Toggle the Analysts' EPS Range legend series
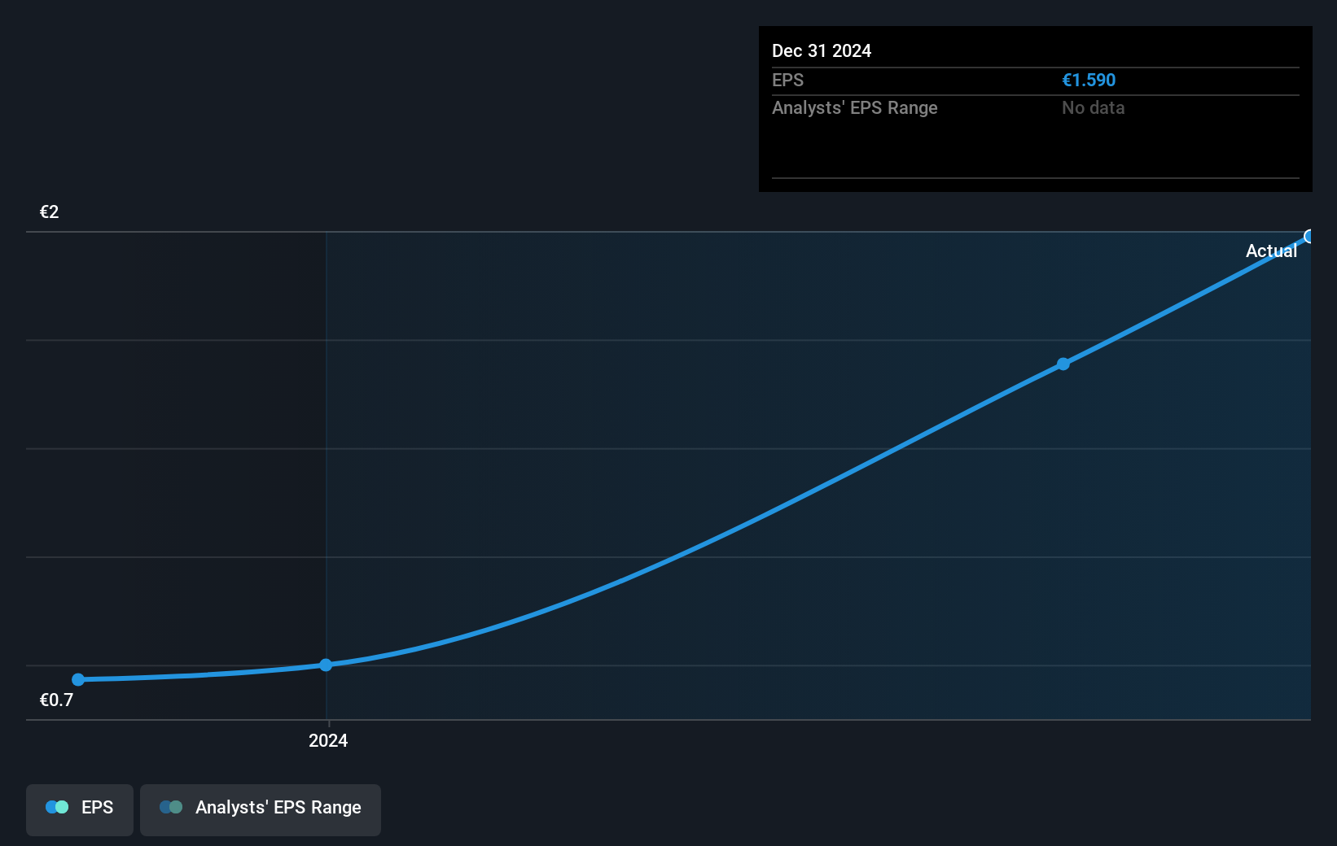The image size is (1337, 846). (x=261, y=809)
